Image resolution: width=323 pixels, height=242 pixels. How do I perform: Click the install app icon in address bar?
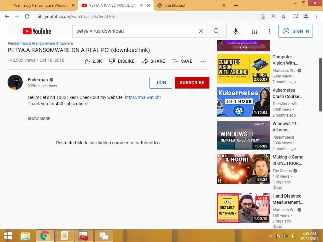[263, 16]
